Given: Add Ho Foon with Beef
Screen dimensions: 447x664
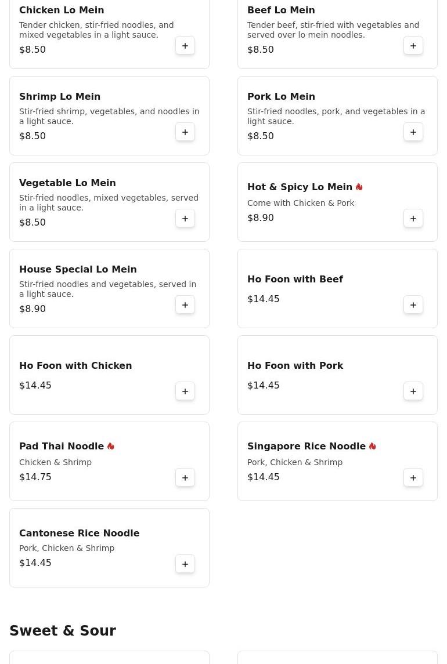Looking at the screenshot, I should tap(413, 305).
